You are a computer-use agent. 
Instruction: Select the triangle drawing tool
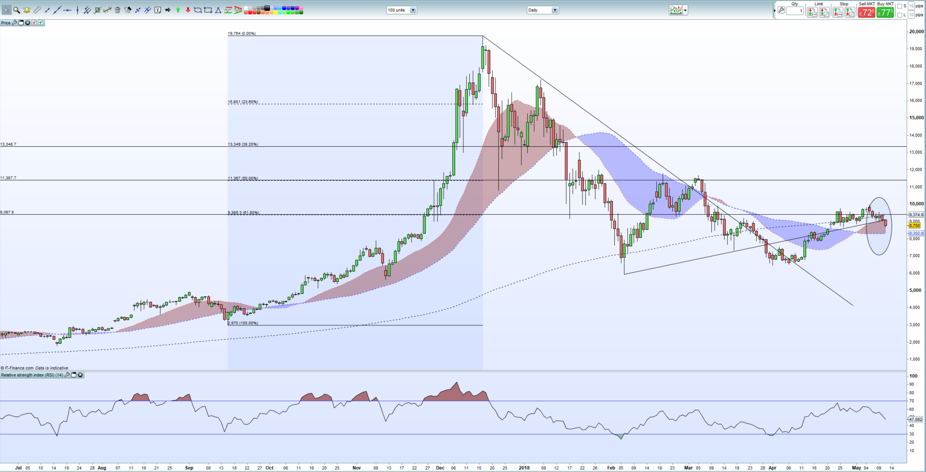click(x=218, y=10)
